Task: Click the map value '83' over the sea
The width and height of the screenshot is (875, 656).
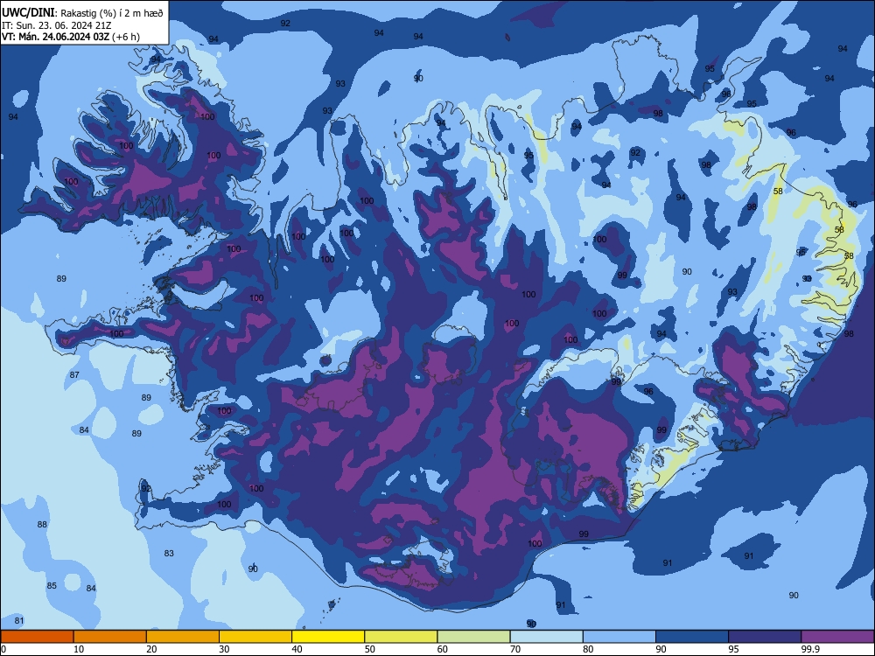Action: click(x=169, y=554)
